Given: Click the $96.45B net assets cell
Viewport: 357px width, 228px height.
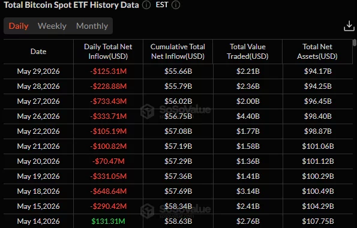Looking at the screenshot, I should pos(317,101).
